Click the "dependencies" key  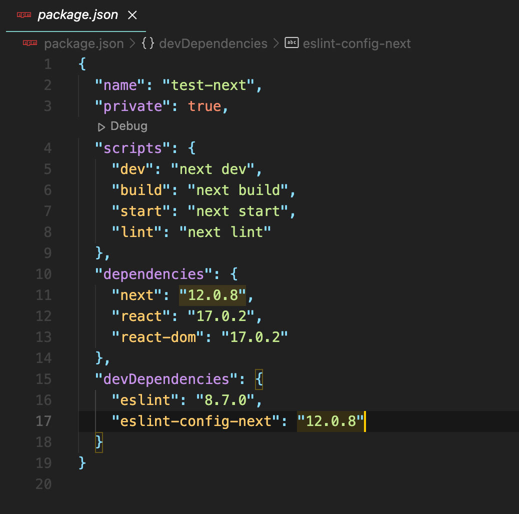click(x=153, y=274)
